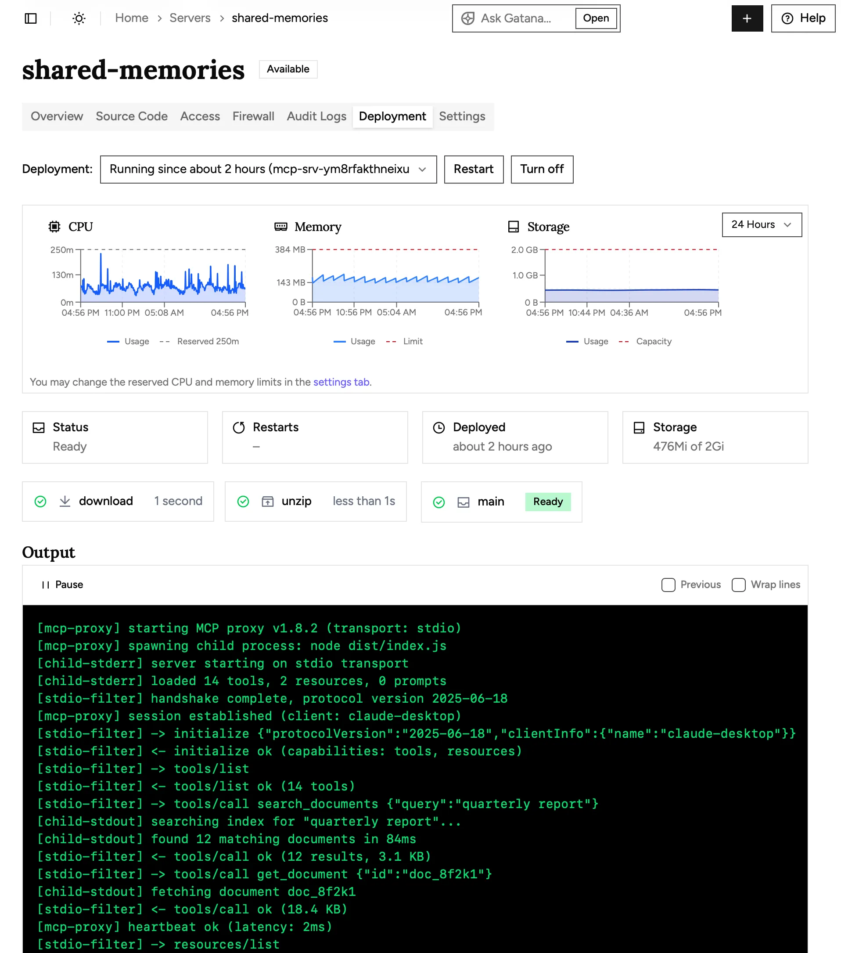Go to Servers breadcrumb
This screenshot has height=953, width=841.
190,18
